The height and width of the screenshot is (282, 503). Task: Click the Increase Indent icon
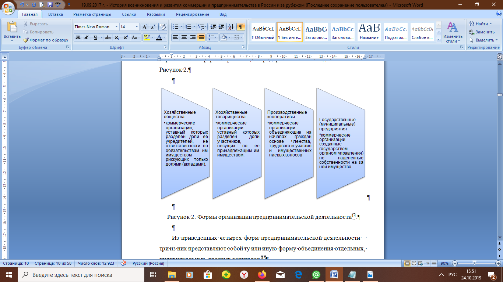pos(221,27)
